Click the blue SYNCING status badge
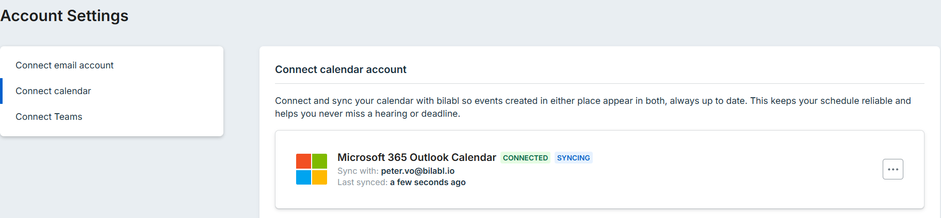This screenshot has width=941, height=218. (x=573, y=158)
